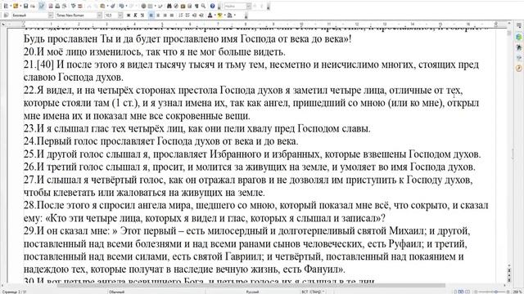524x294 pixels.
Task: Toggle Edit mode in standard toolbar
Action: pyautogui.click(x=42, y=6)
